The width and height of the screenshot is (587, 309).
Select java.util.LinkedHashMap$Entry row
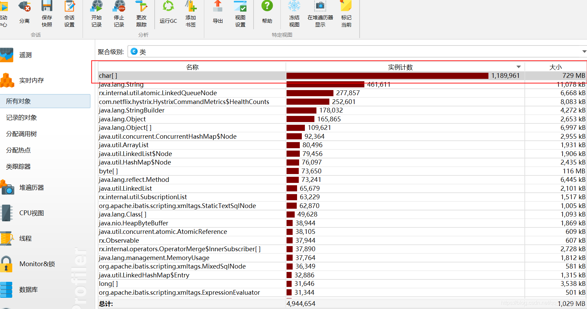tap(343, 275)
